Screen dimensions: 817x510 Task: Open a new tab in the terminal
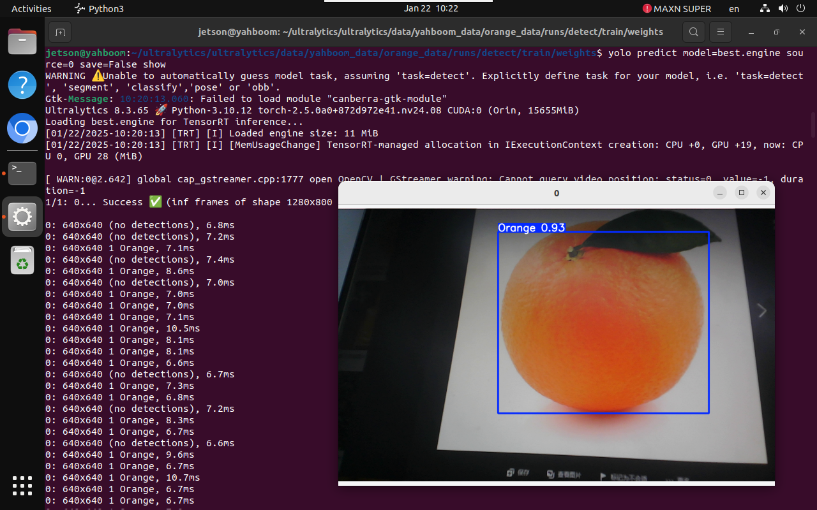coord(60,32)
